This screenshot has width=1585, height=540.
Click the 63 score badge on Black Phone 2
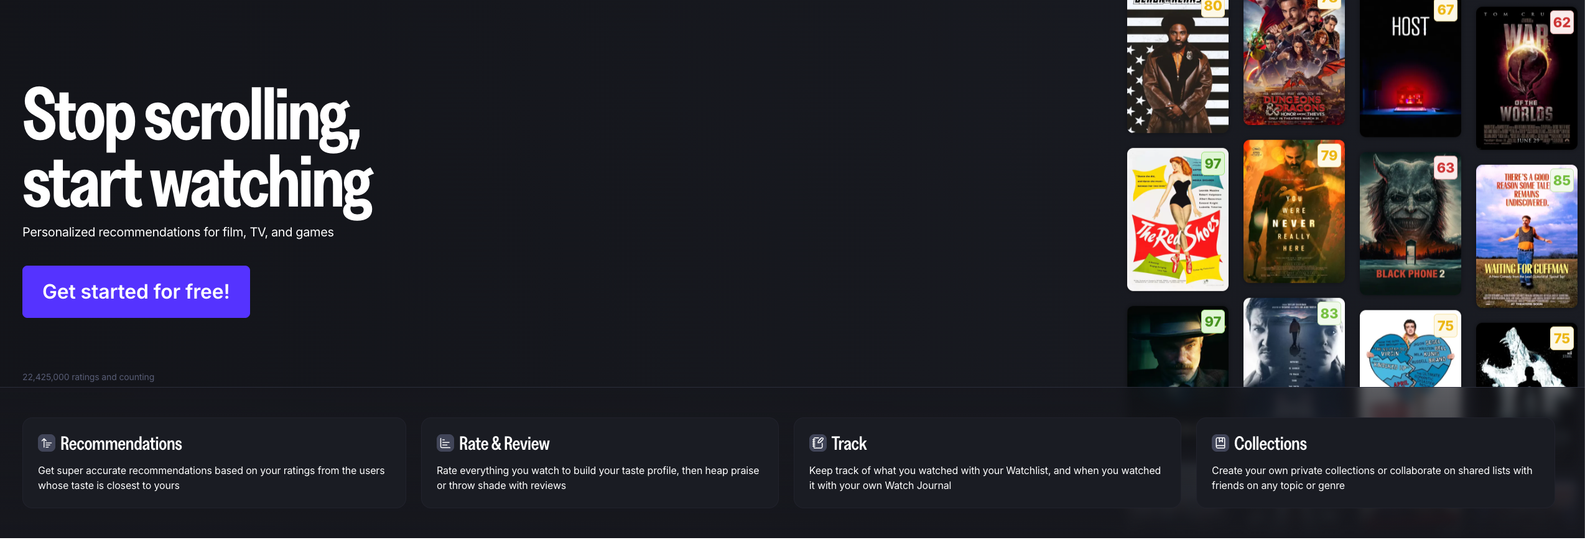click(1445, 168)
